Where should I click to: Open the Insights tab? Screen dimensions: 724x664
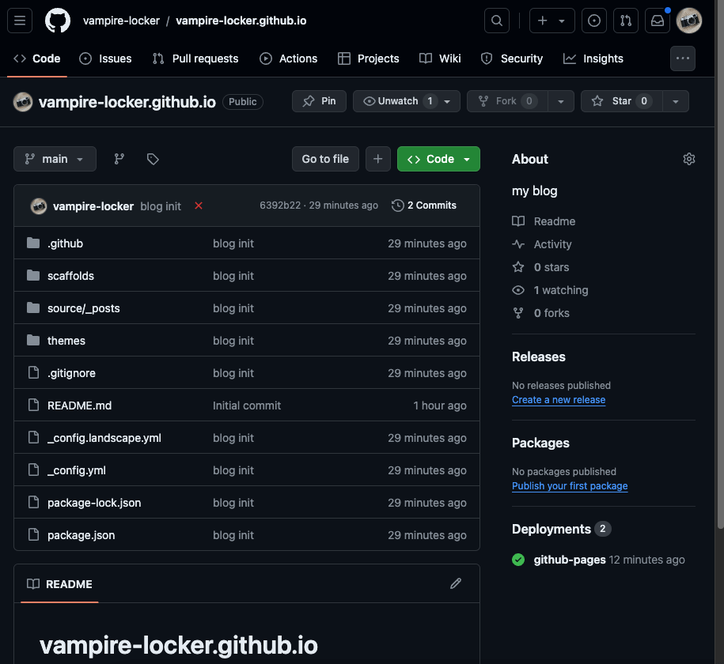click(x=593, y=58)
